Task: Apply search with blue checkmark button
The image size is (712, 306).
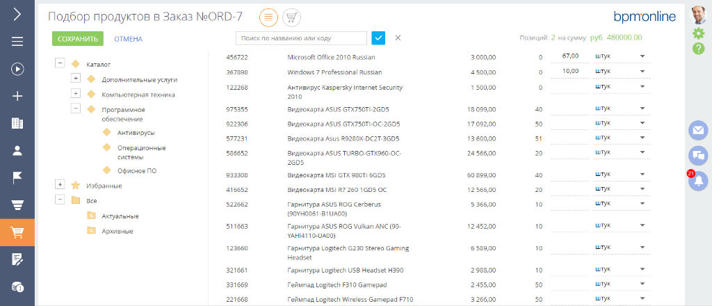Action: [x=378, y=38]
